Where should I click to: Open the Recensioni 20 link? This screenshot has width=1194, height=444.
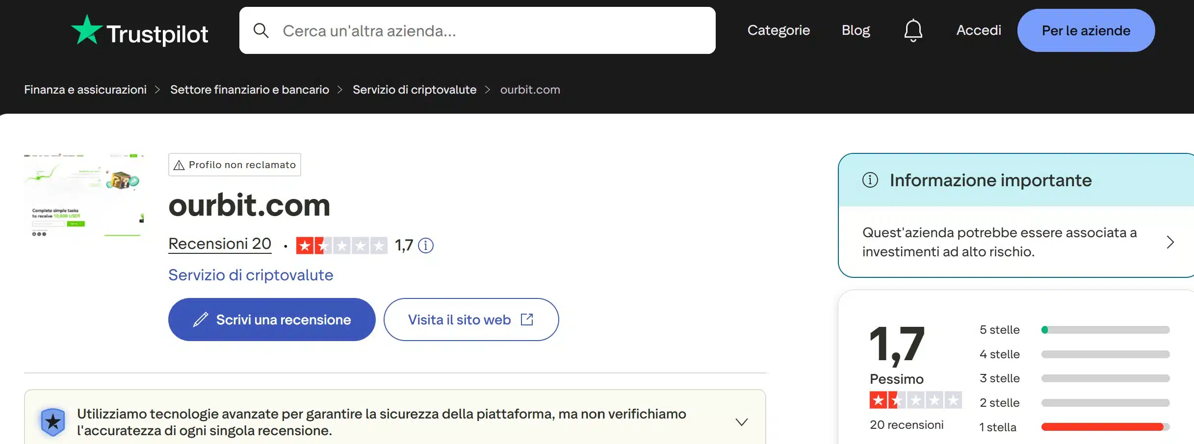click(x=220, y=244)
